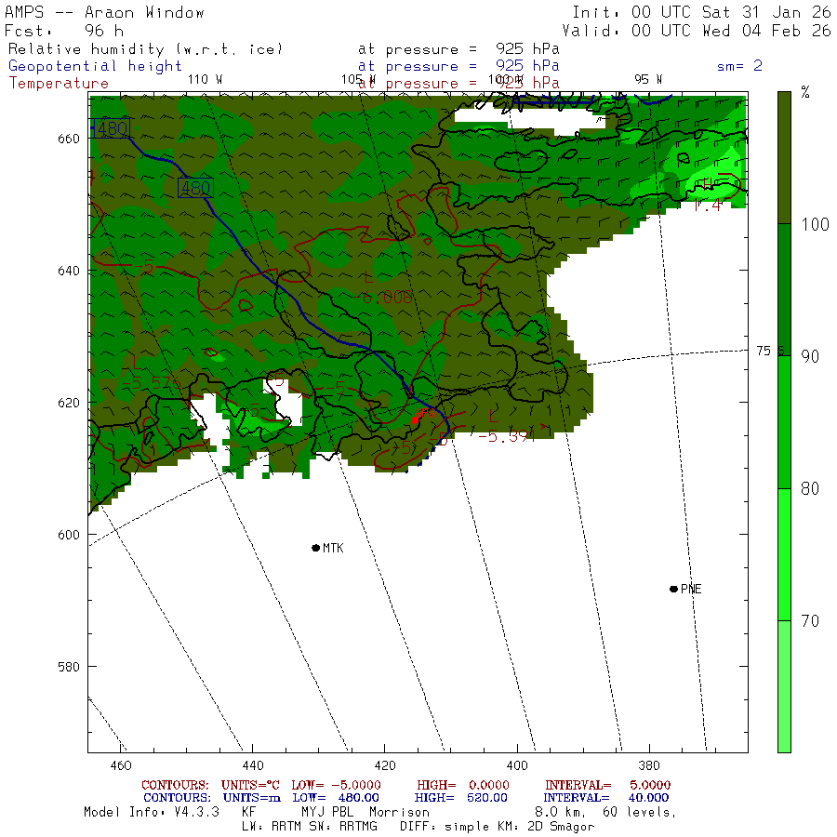Click the red temperature minimum value '-5.576'
This screenshot has height=837, width=837.
pos(152,383)
